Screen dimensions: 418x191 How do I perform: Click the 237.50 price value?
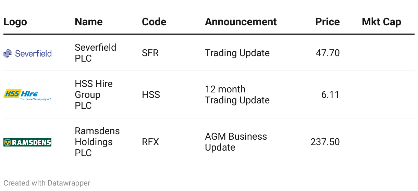pos(325,142)
